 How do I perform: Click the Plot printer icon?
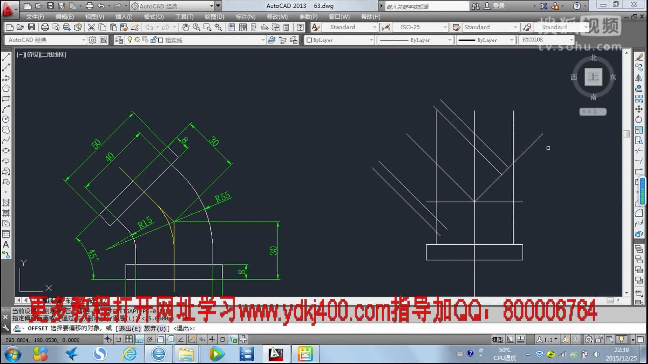coord(46,27)
